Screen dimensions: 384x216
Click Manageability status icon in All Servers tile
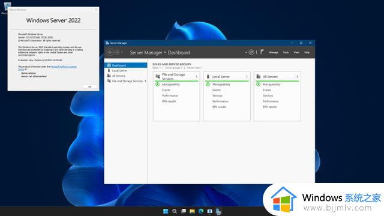[258, 84]
